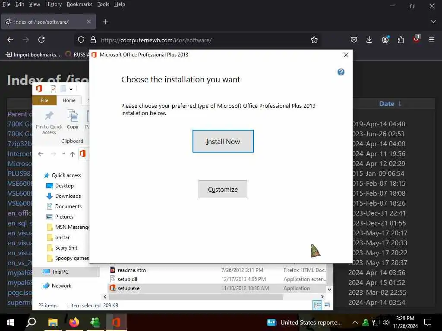Select the setup.dll file
This screenshot has width=442, height=331.
point(218,279)
